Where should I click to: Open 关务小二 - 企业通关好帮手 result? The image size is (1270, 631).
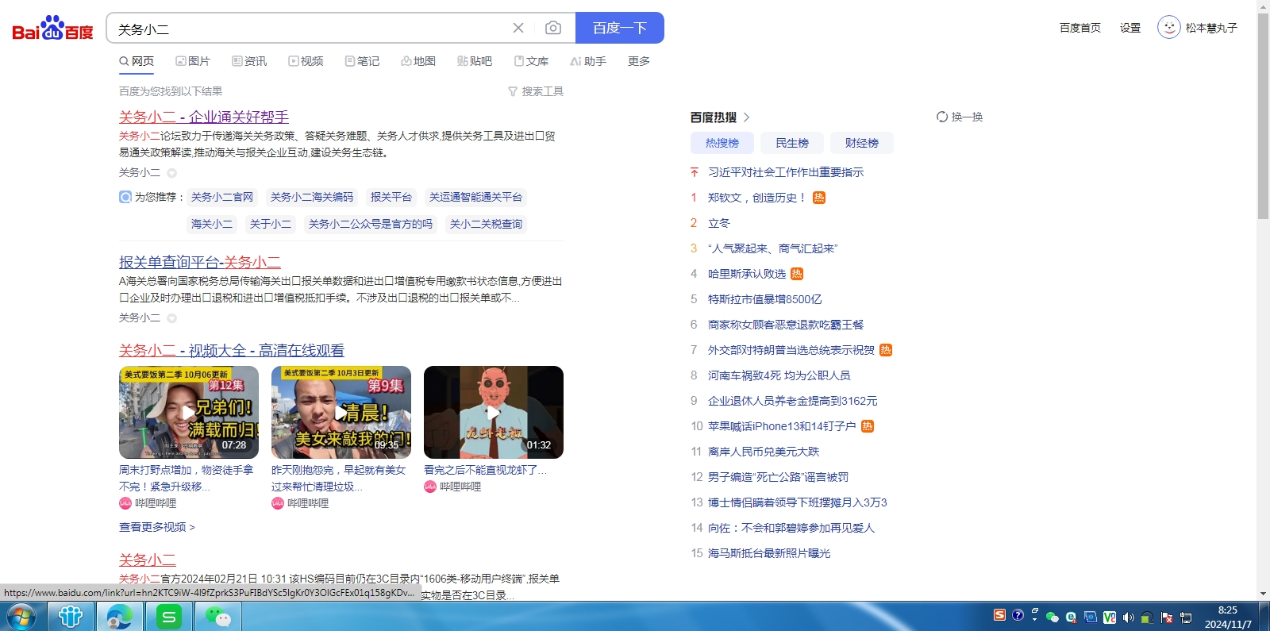tap(204, 117)
